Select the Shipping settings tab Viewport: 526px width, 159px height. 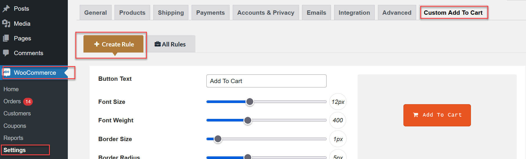[x=171, y=13]
